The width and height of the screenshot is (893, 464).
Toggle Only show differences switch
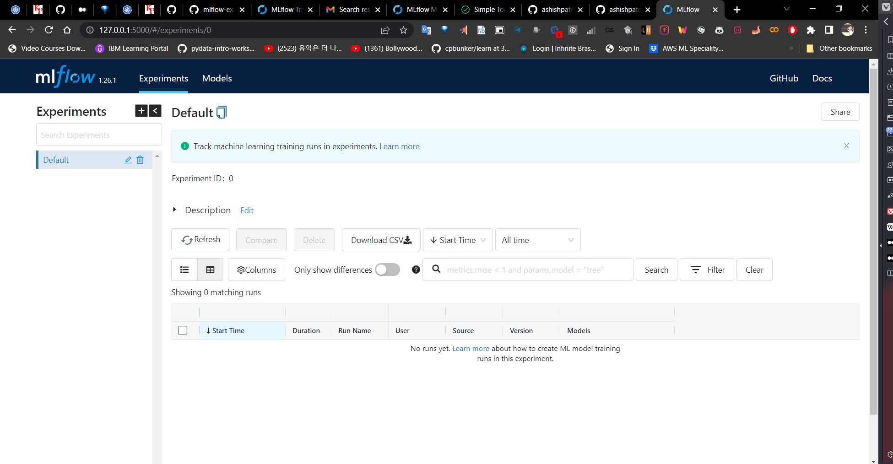pos(387,270)
